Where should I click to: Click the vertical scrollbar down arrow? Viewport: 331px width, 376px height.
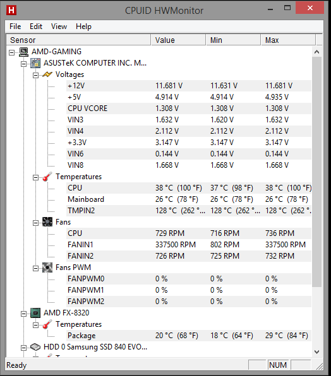coord(317,352)
